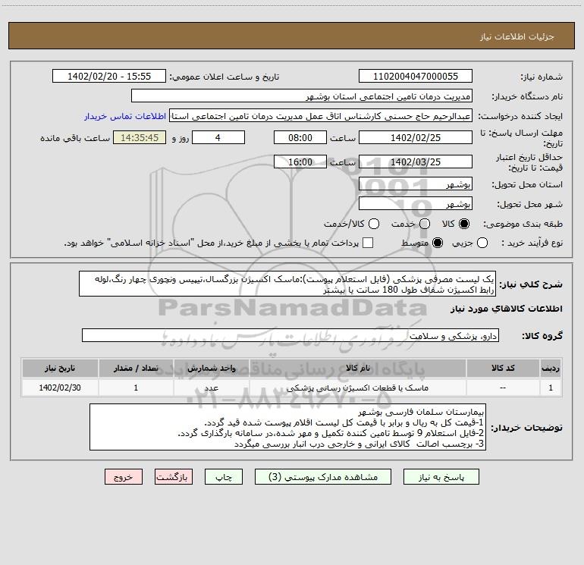The height and width of the screenshot is (565, 584).
Task: Click the چاپ print button
Action: coord(224,477)
